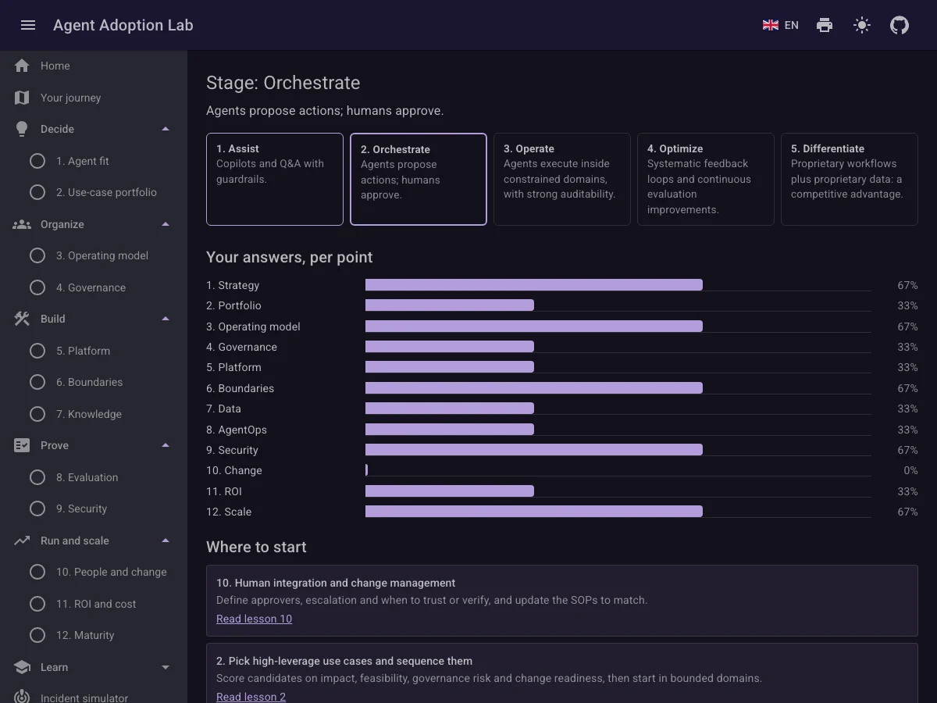937x703 pixels.
Task: Click the Home icon in sidebar
Action: 22,66
